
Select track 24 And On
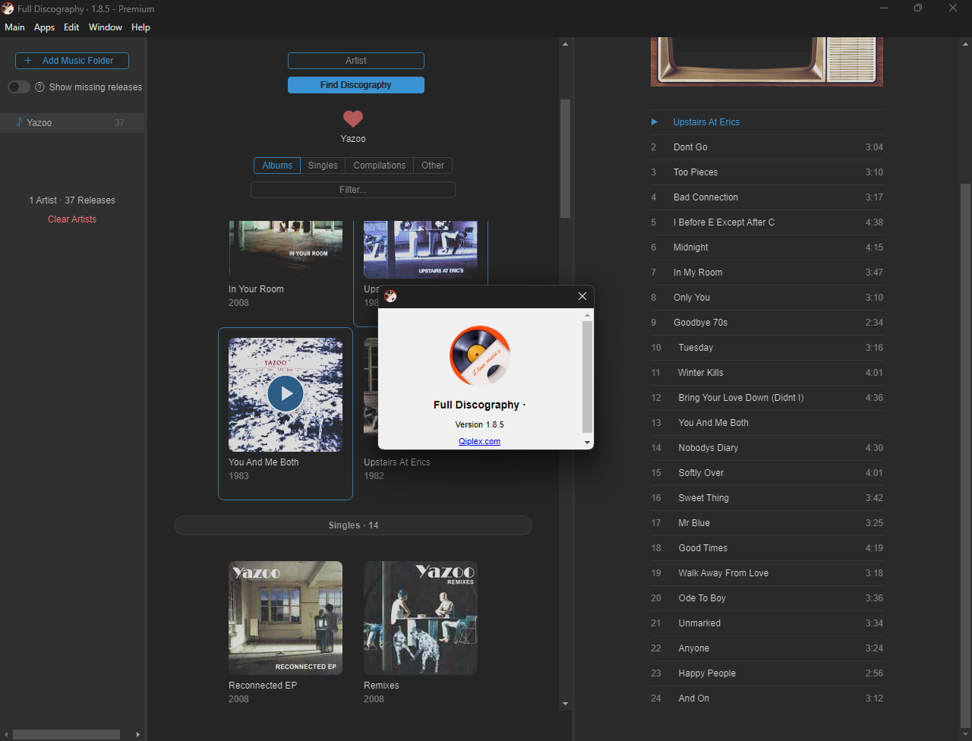pyautogui.click(x=767, y=698)
